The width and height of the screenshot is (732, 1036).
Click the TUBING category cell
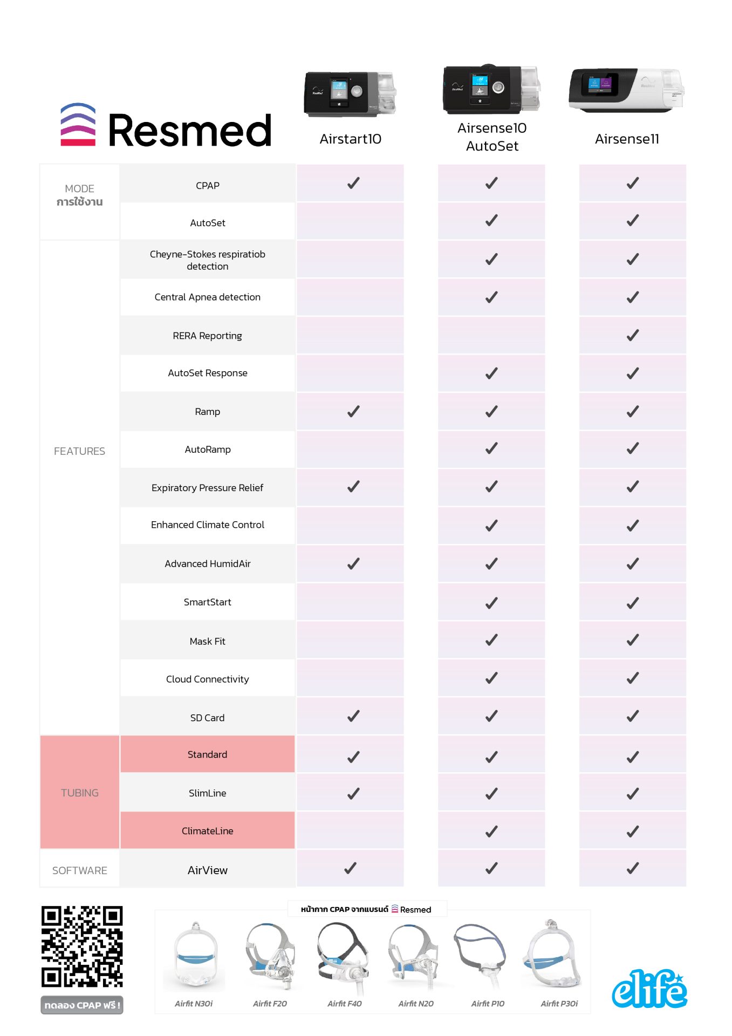tap(80, 792)
